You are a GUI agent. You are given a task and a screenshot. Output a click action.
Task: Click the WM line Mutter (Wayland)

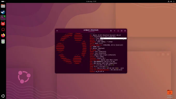(97, 48)
